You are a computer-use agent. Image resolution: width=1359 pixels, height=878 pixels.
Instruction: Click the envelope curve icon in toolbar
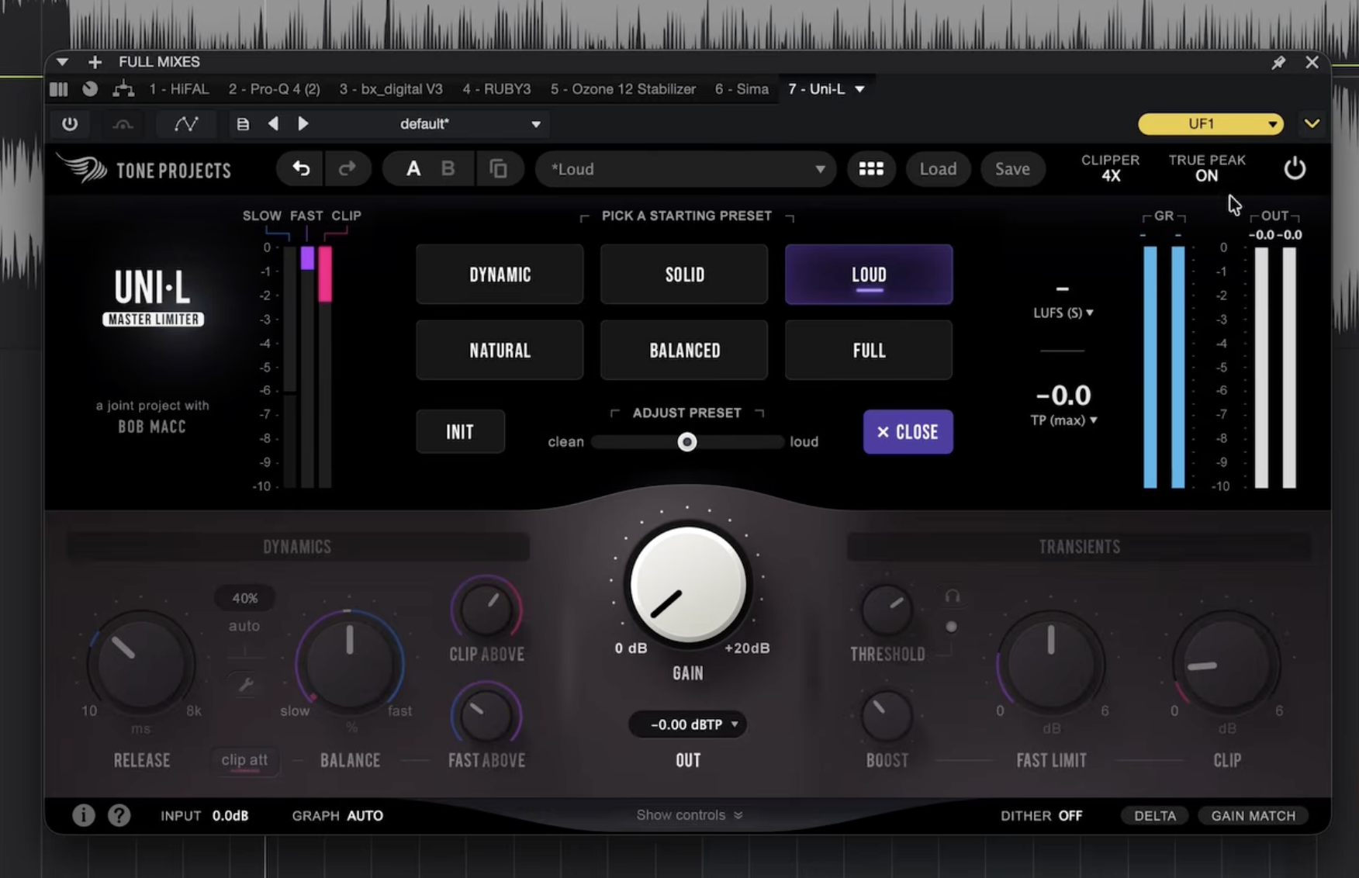coord(186,123)
